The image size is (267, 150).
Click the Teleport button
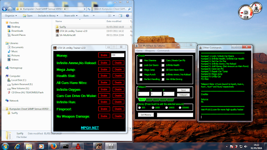184,95
